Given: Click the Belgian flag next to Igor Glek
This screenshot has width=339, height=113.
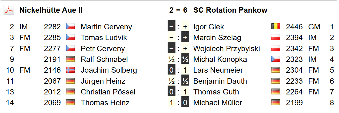Looking at the screenshot, I should 276,27.
